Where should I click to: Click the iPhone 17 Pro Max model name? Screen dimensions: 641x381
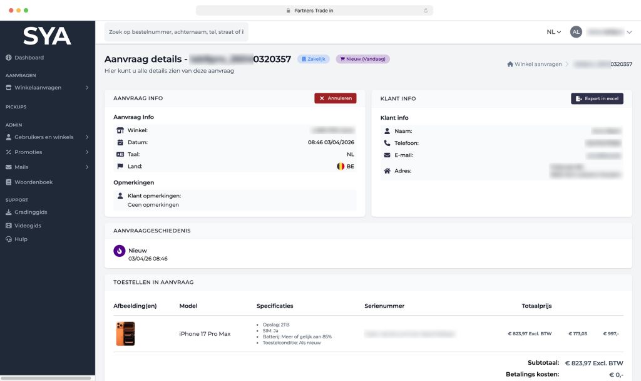tap(205, 334)
